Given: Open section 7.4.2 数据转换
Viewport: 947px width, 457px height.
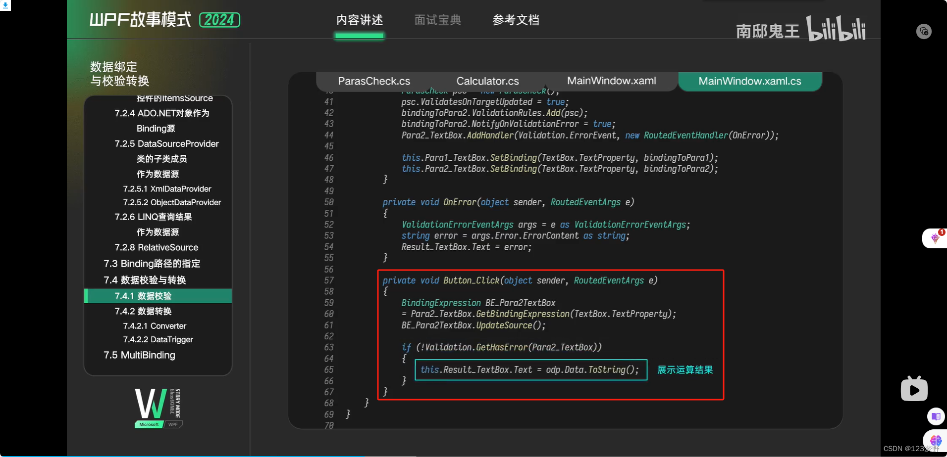Looking at the screenshot, I should pyautogui.click(x=143, y=312).
